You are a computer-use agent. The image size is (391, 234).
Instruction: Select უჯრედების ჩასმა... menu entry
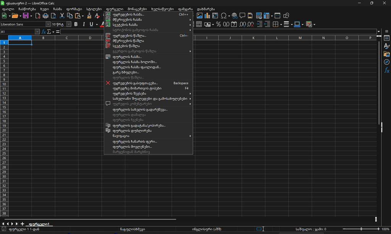click(x=149, y=15)
